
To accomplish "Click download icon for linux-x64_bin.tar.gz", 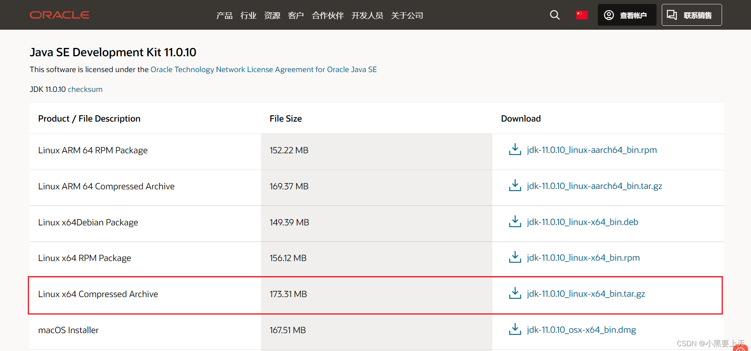I will (x=515, y=294).
